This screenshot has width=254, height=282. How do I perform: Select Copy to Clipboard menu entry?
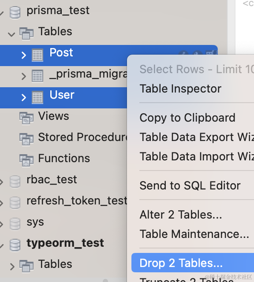(x=187, y=118)
